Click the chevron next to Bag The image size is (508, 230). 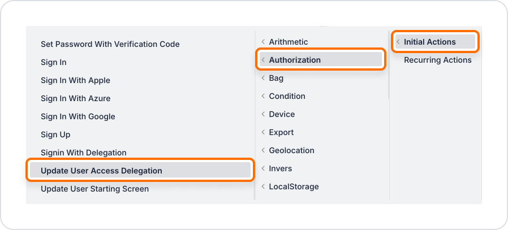tap(263, 78)
